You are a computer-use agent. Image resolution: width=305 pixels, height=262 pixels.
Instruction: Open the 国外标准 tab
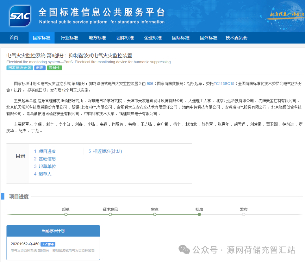click(x=208, y=38)
